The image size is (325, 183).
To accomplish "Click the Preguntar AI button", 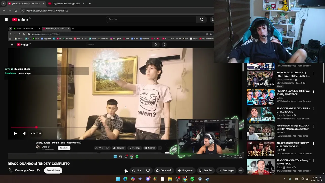I will point(185,170).
